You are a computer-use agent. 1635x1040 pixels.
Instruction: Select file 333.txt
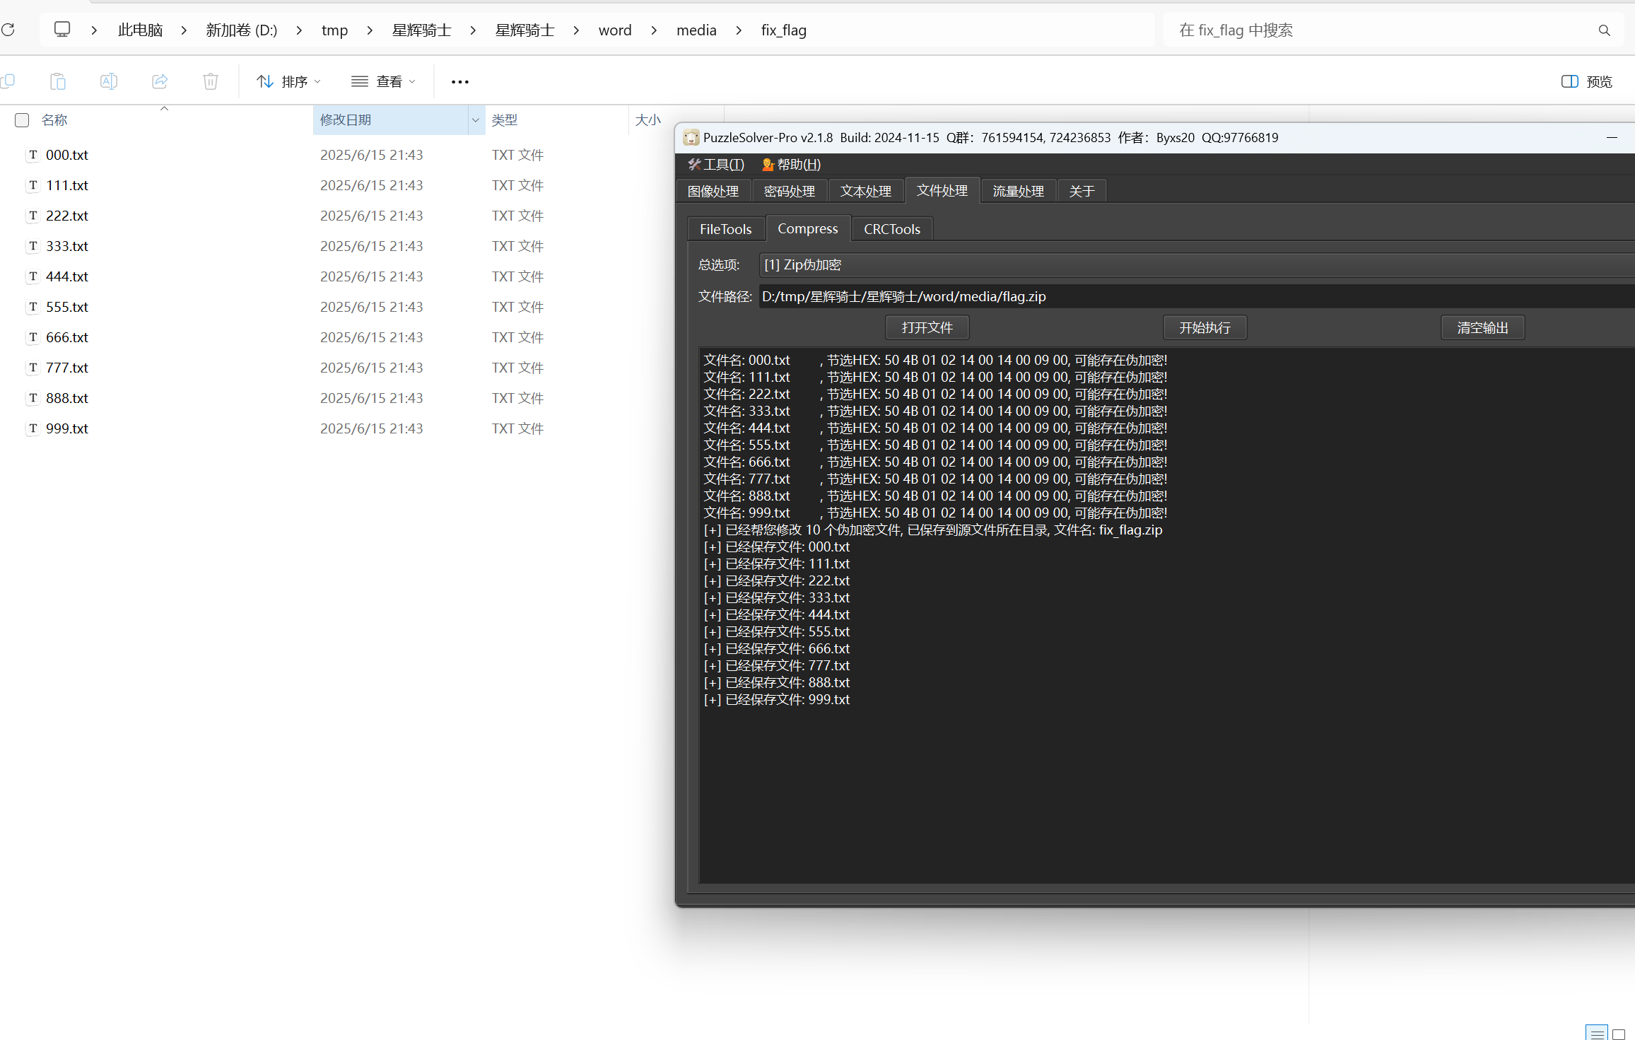coord(67,246)
